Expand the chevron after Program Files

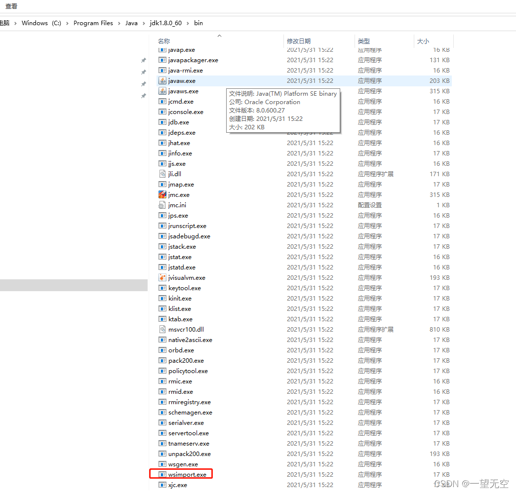click(119, 23)
